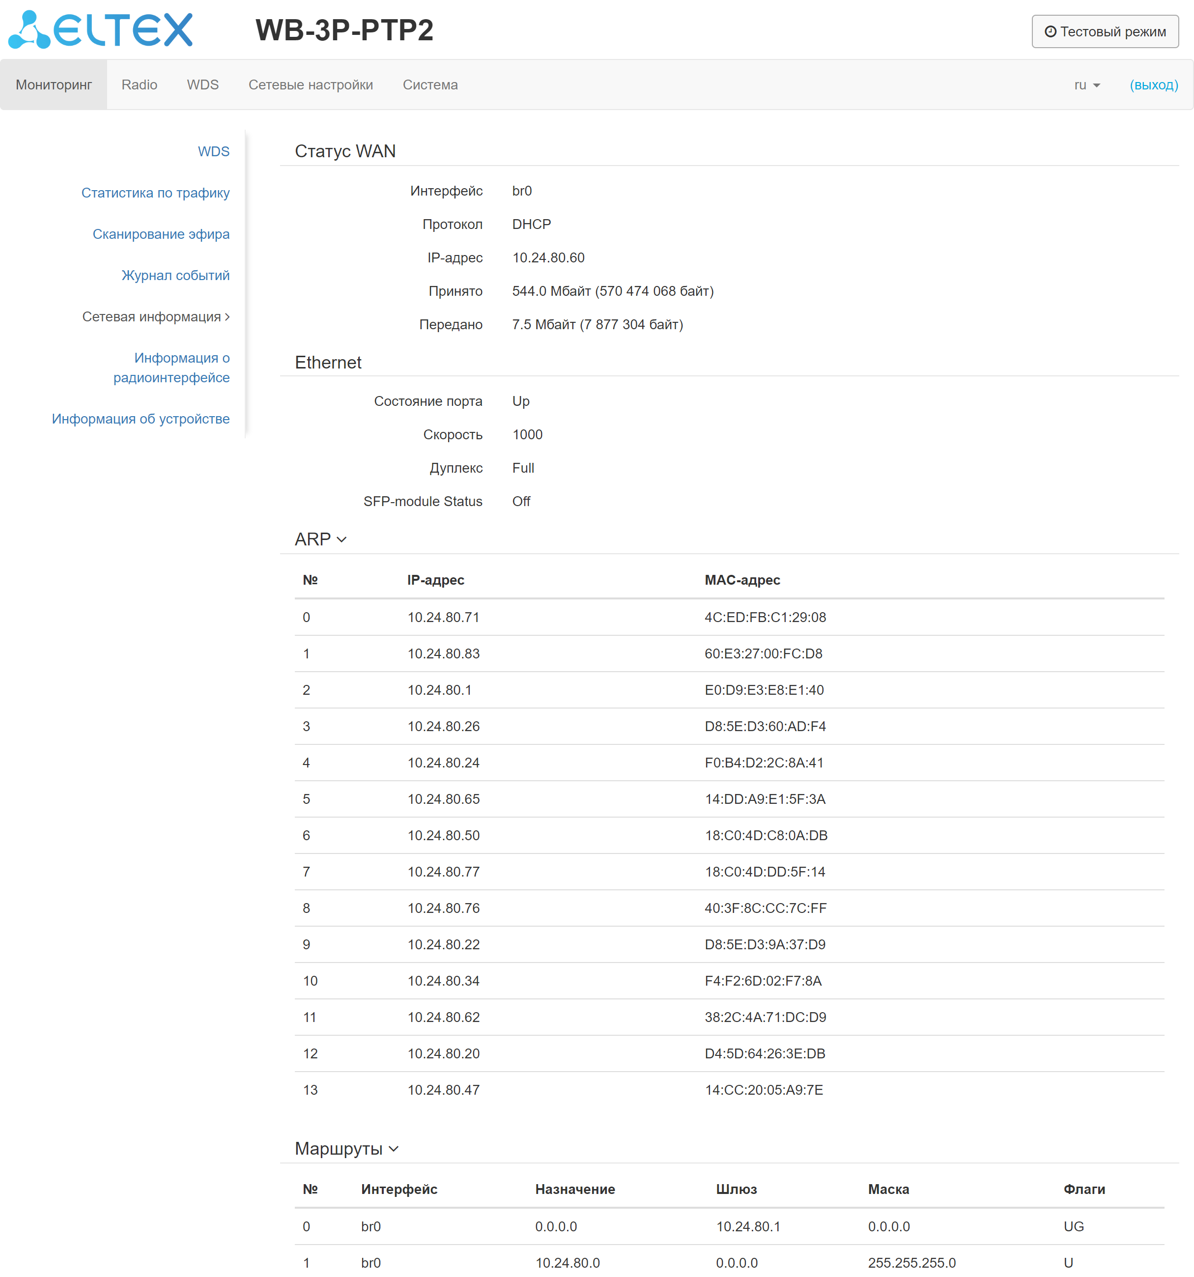Open the Мониторинг tab
Viewport: 1194px width, 1277px height.
click(54, 85)
